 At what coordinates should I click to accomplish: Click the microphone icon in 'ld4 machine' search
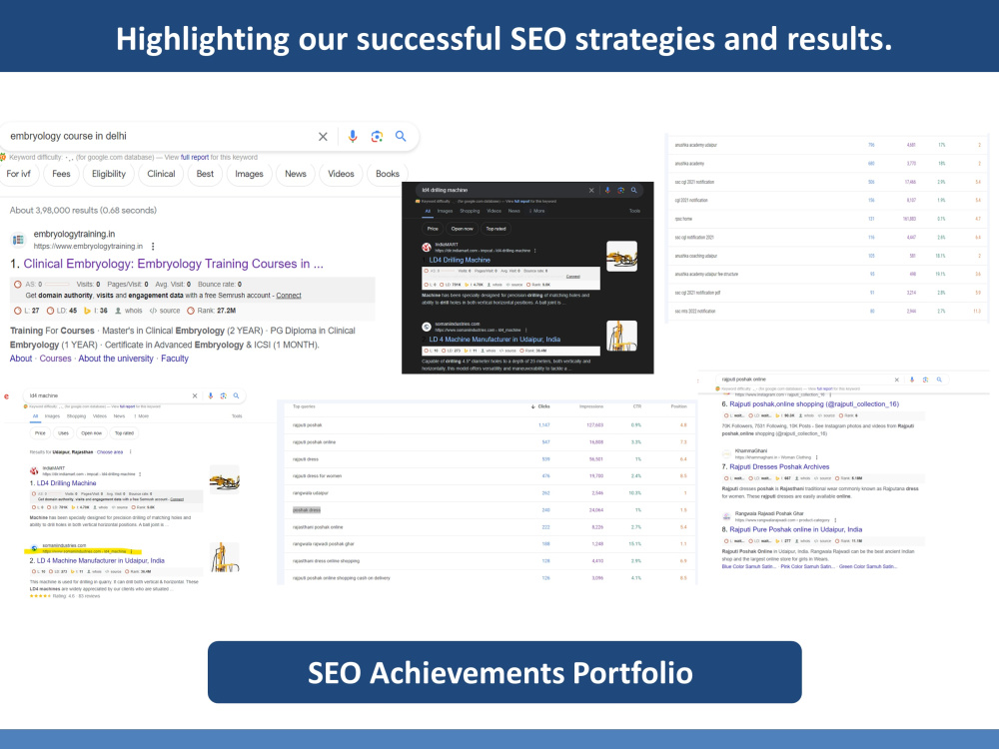click(210, 396)
